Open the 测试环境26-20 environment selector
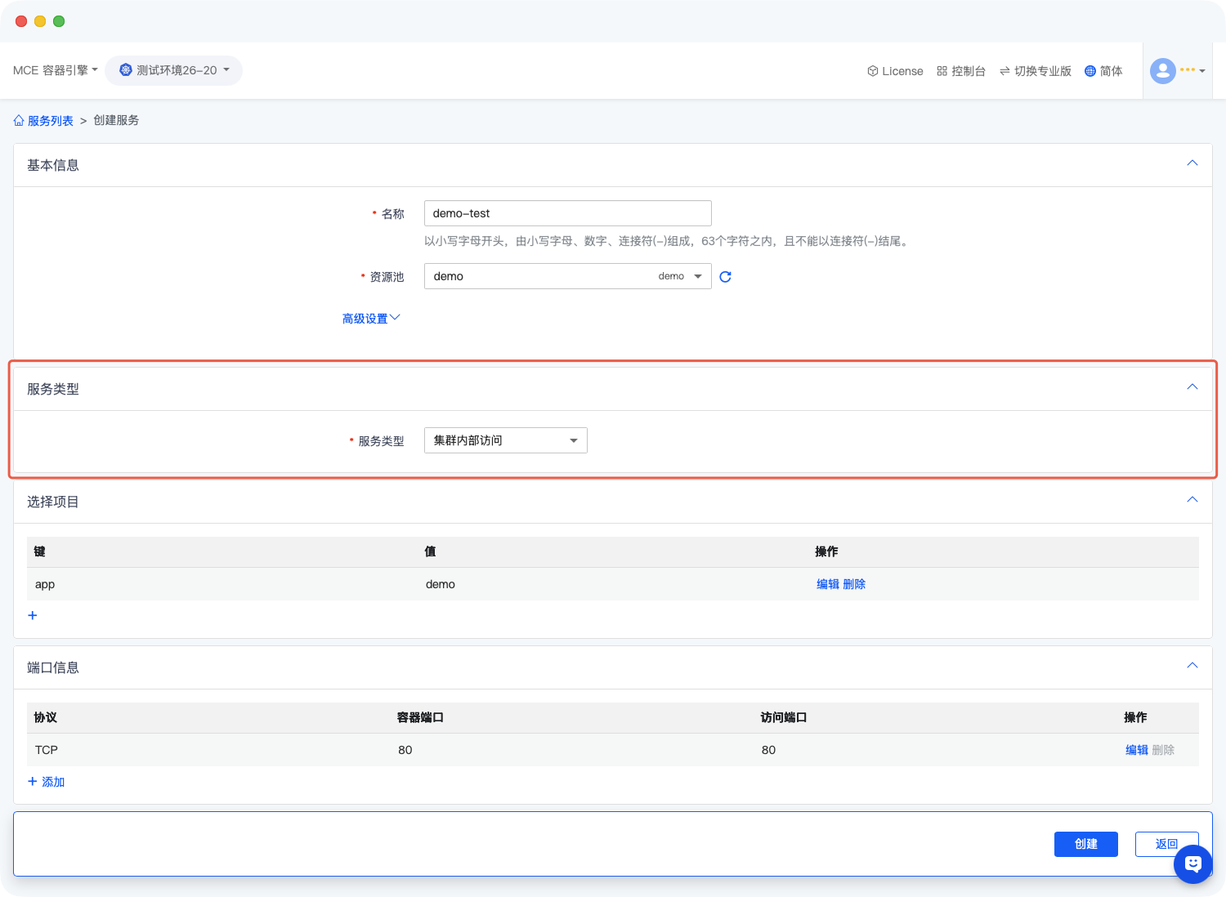 [173, 70]
